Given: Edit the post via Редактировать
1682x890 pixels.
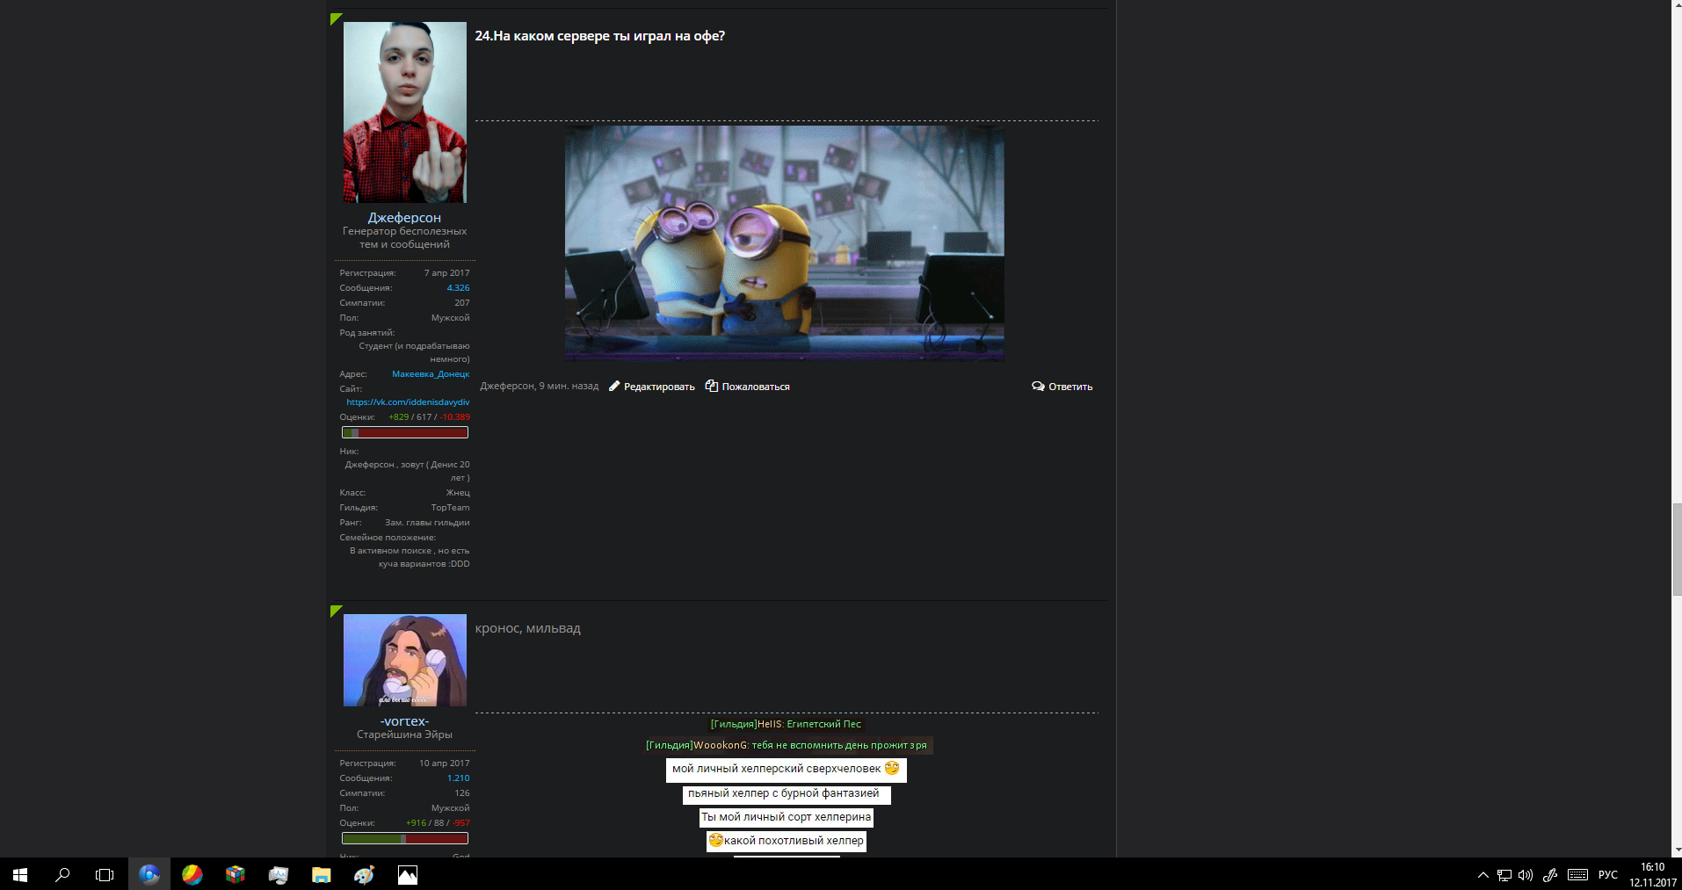Looking at the screenshot, I should pos(659,387).
